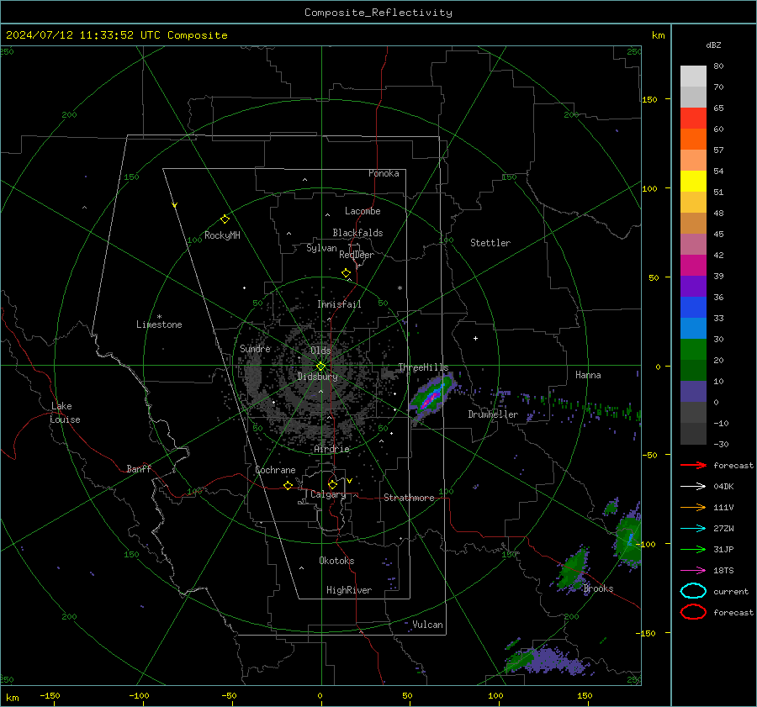Click the Blackfalds city label
This screenshot has width=757, height=707.
click(357, 233)
